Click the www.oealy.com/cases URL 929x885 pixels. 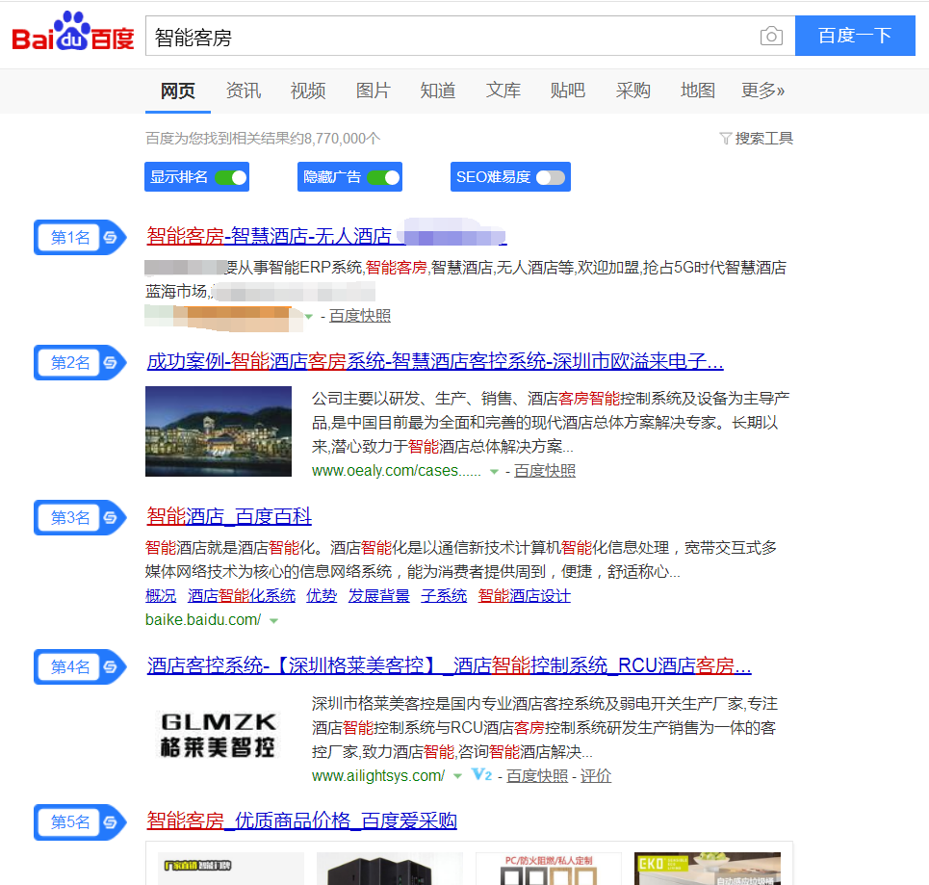[397, 471]
